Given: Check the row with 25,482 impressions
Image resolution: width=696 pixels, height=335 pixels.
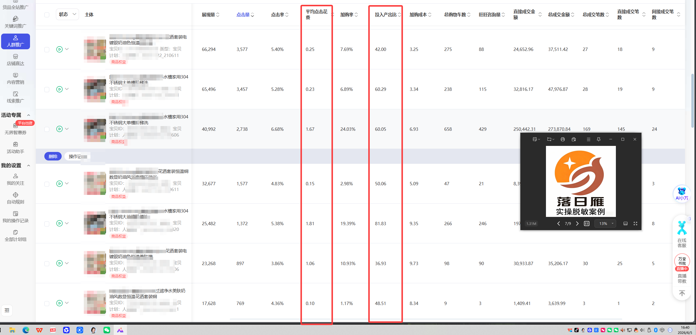Looking at the screenshot, I should point(47,224).
